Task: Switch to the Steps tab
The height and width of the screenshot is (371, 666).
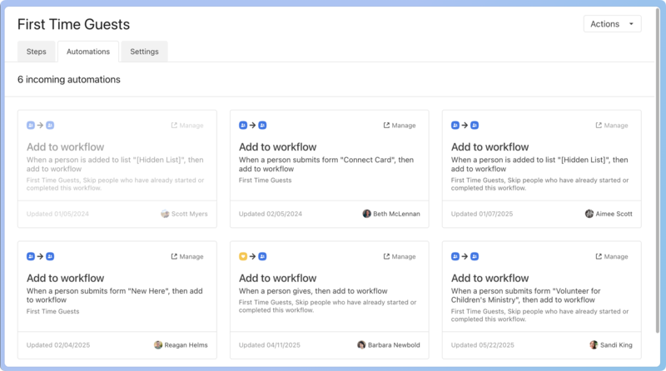Action: (36, 52)
